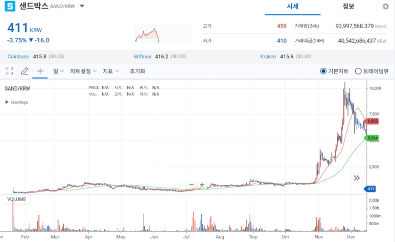Click the 93,997,568.379 SAND volume value
The width and height of the screenshot is (395, 242).
[361, 26]
